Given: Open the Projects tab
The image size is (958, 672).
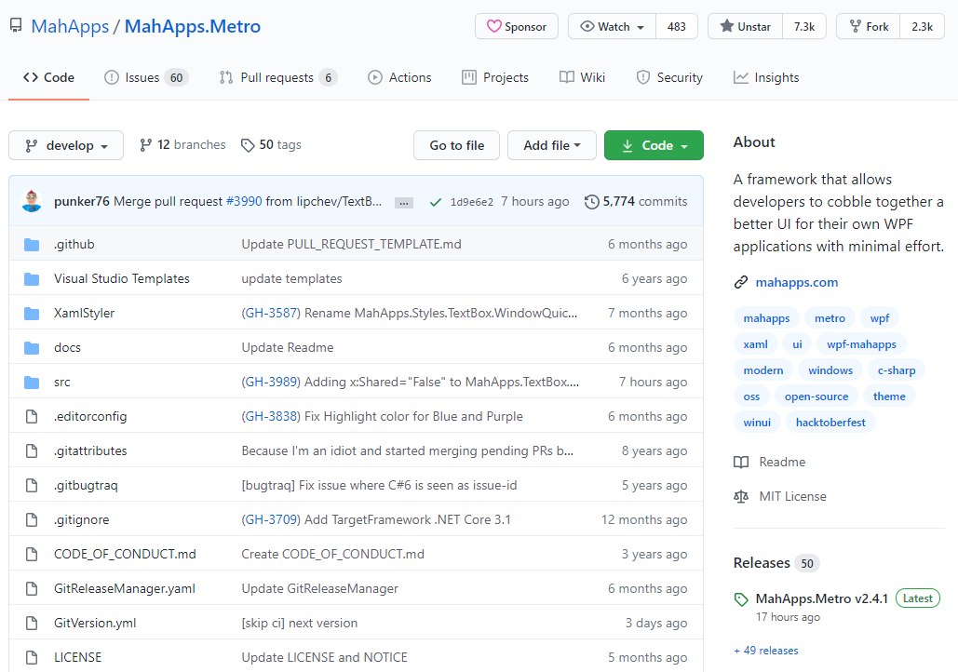Looking at the screenshot, I should point(495,77).
